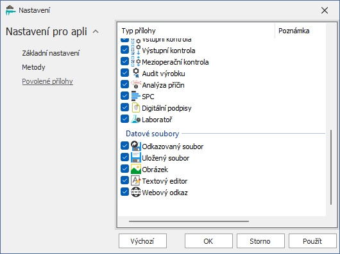Select the Audit výrobku row text

click(164, 74)
